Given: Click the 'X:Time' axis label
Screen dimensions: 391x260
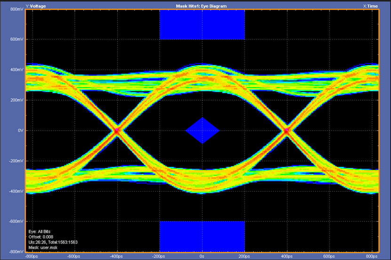Looking at the screenshot, I should pyautogui.click(x=370, y=6).
